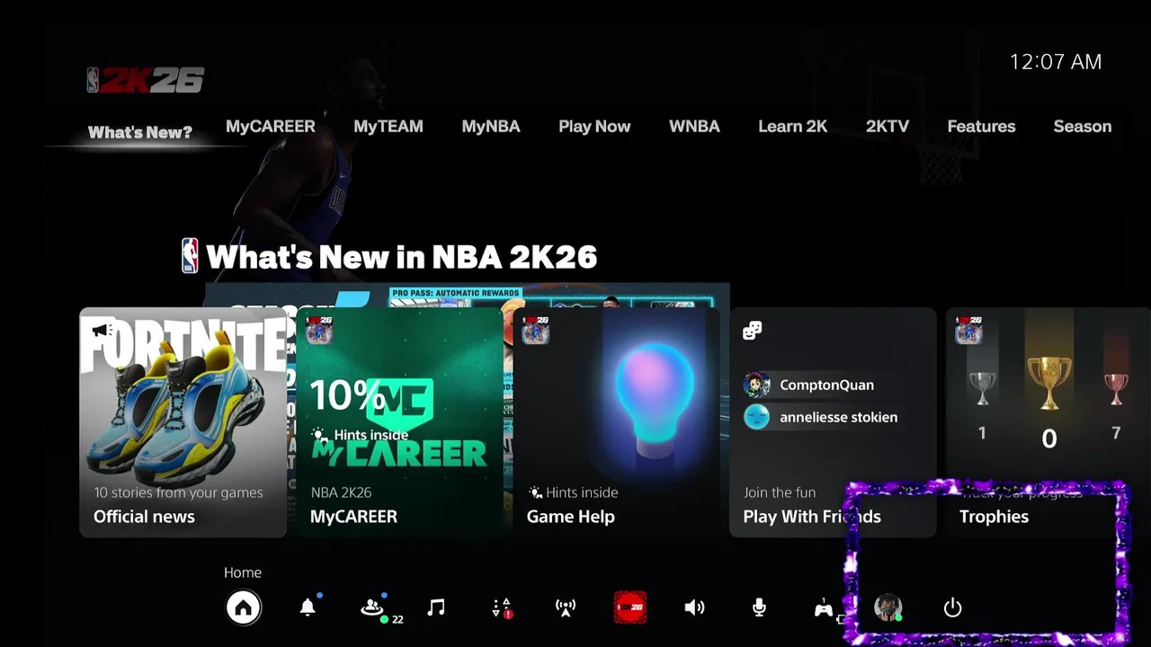Switch to WNBA tab

tap(694, 127)
